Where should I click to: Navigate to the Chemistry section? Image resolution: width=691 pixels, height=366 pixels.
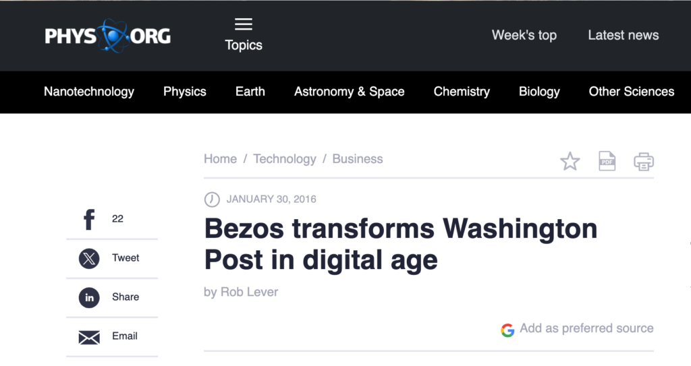(x=462, y=92)
